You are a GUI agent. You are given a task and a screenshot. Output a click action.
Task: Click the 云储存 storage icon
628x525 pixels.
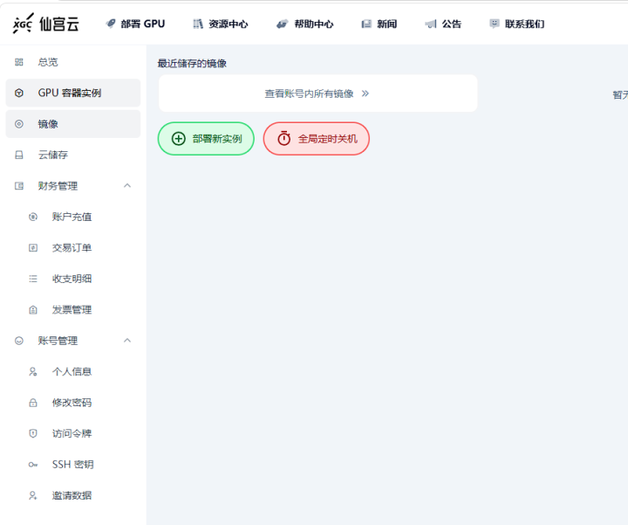point(19,155)
